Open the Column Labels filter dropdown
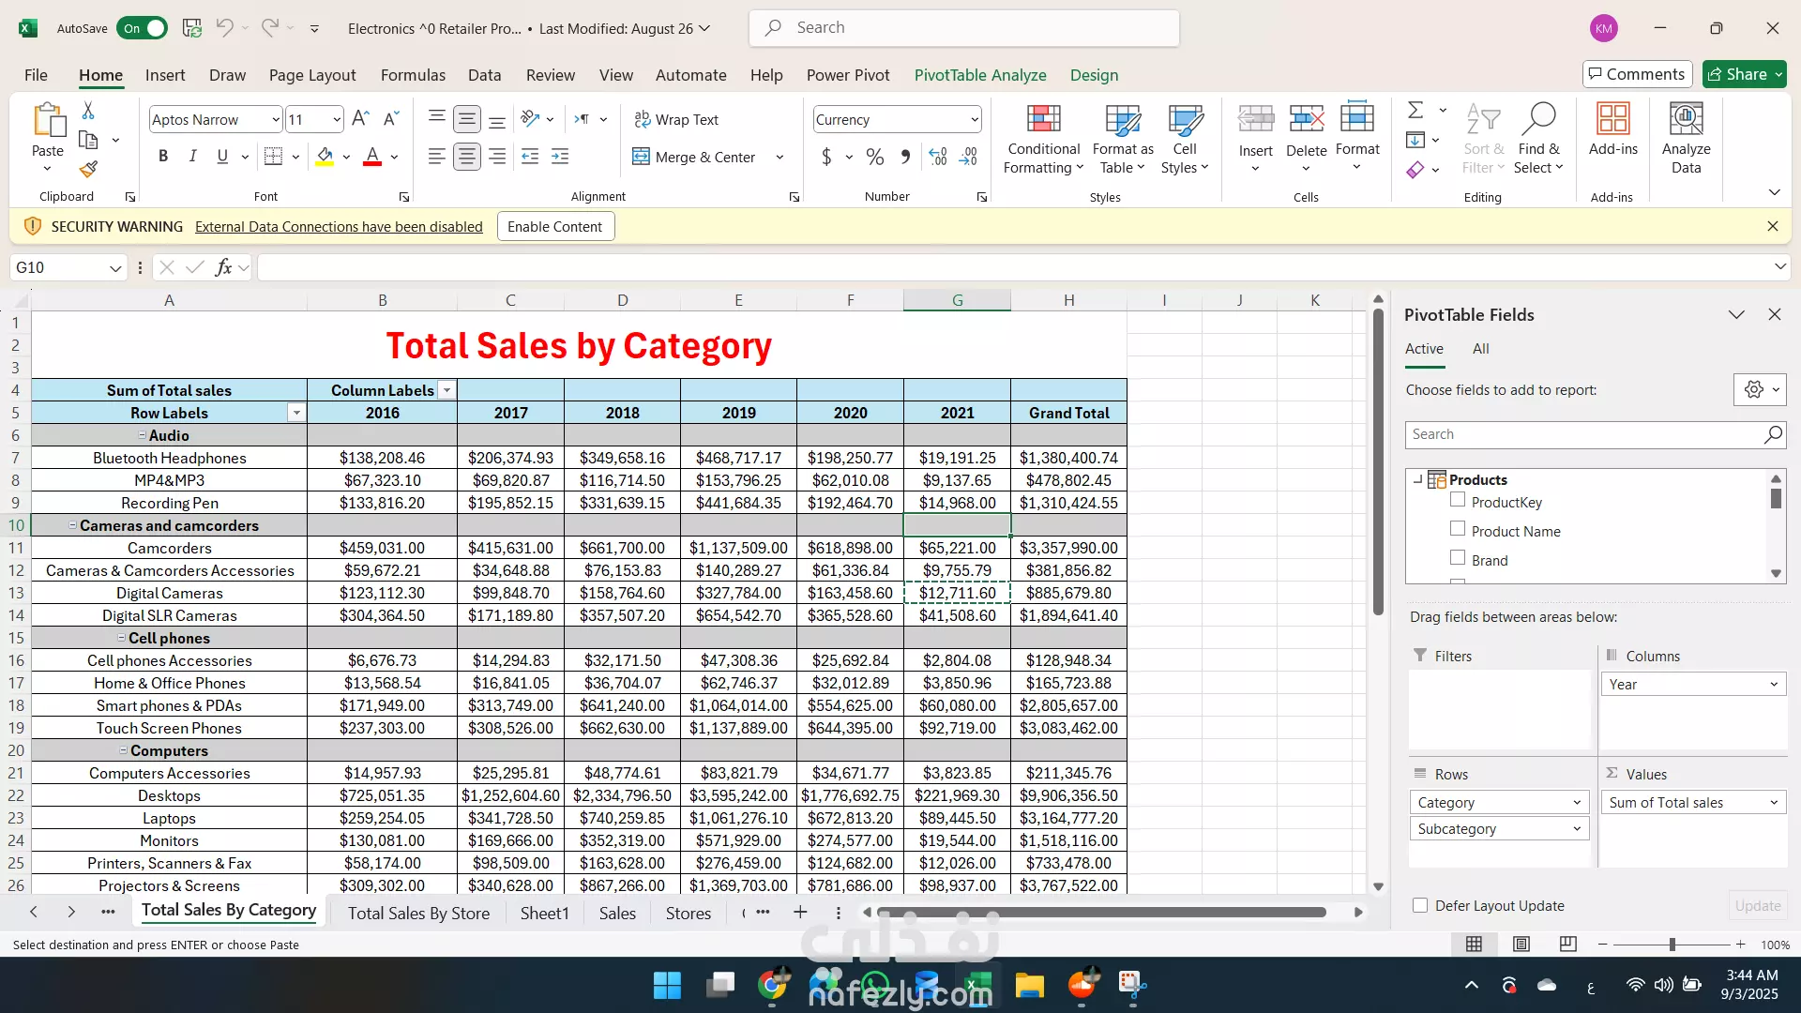Viewport: 1801px width, 1013px height. coord(447,390)
